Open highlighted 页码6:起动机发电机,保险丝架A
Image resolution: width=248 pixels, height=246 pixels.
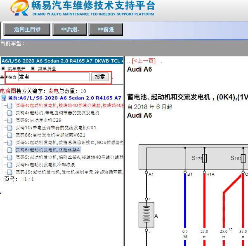(x=48, y=150)
